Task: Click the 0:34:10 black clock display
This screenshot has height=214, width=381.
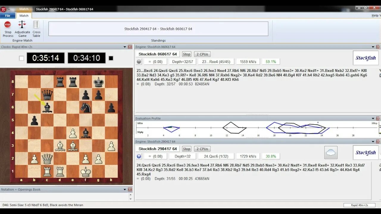Action: click(x=87, y=58)
